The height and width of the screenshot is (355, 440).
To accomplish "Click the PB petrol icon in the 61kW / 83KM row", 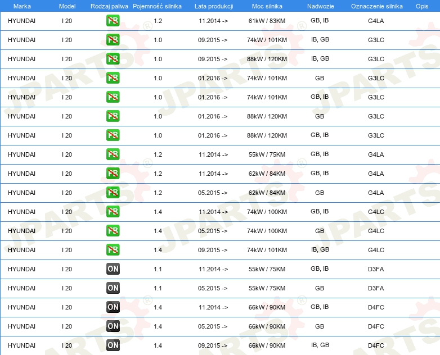I will click(x=113, y=21).
